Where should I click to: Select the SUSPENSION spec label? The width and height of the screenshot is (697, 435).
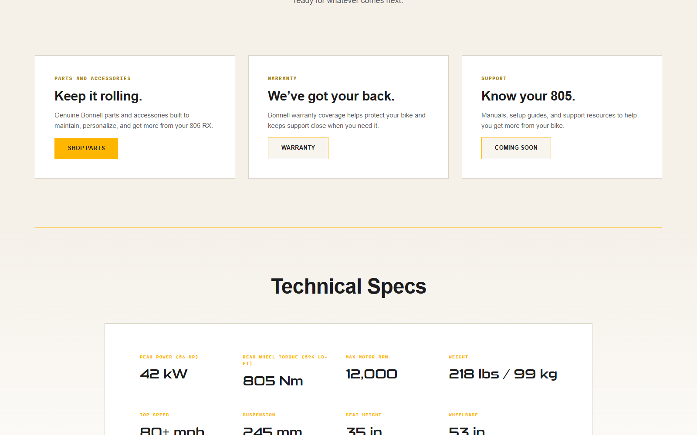259,415
